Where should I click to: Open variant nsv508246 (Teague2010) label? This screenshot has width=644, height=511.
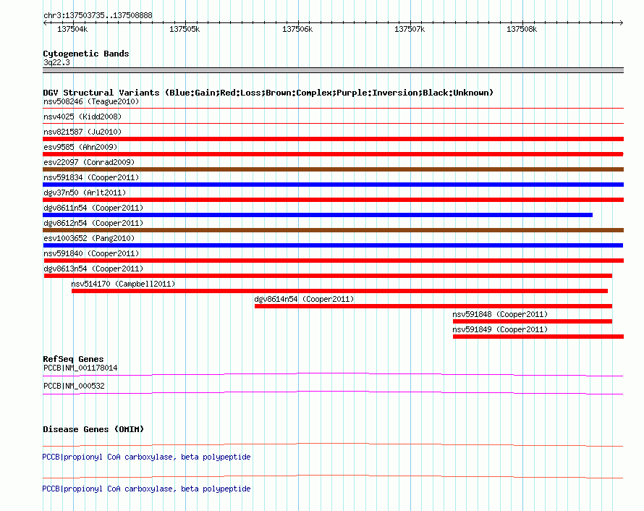91,101
